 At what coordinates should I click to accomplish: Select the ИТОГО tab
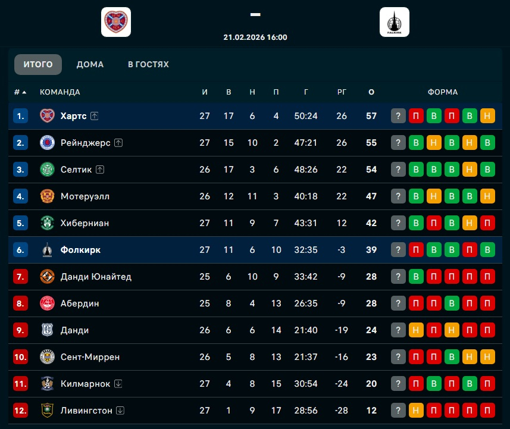coord(38,64)
